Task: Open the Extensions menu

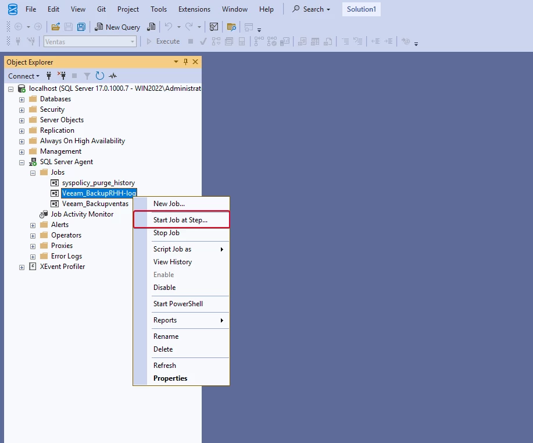Action: [x=195, y=9]
